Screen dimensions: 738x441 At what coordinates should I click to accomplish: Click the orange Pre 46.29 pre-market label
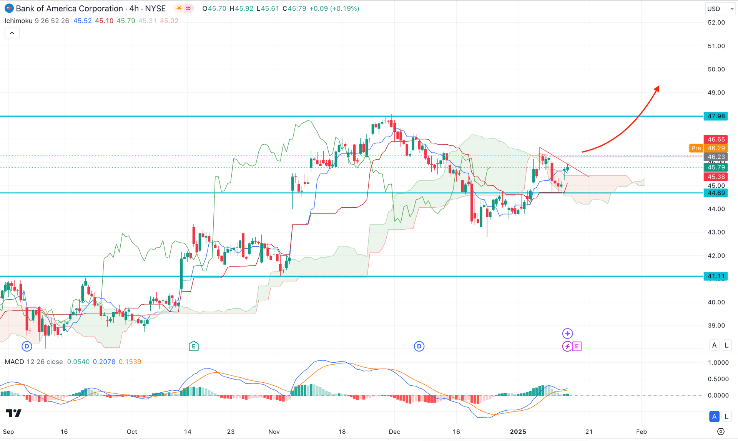tap(708, 148)
